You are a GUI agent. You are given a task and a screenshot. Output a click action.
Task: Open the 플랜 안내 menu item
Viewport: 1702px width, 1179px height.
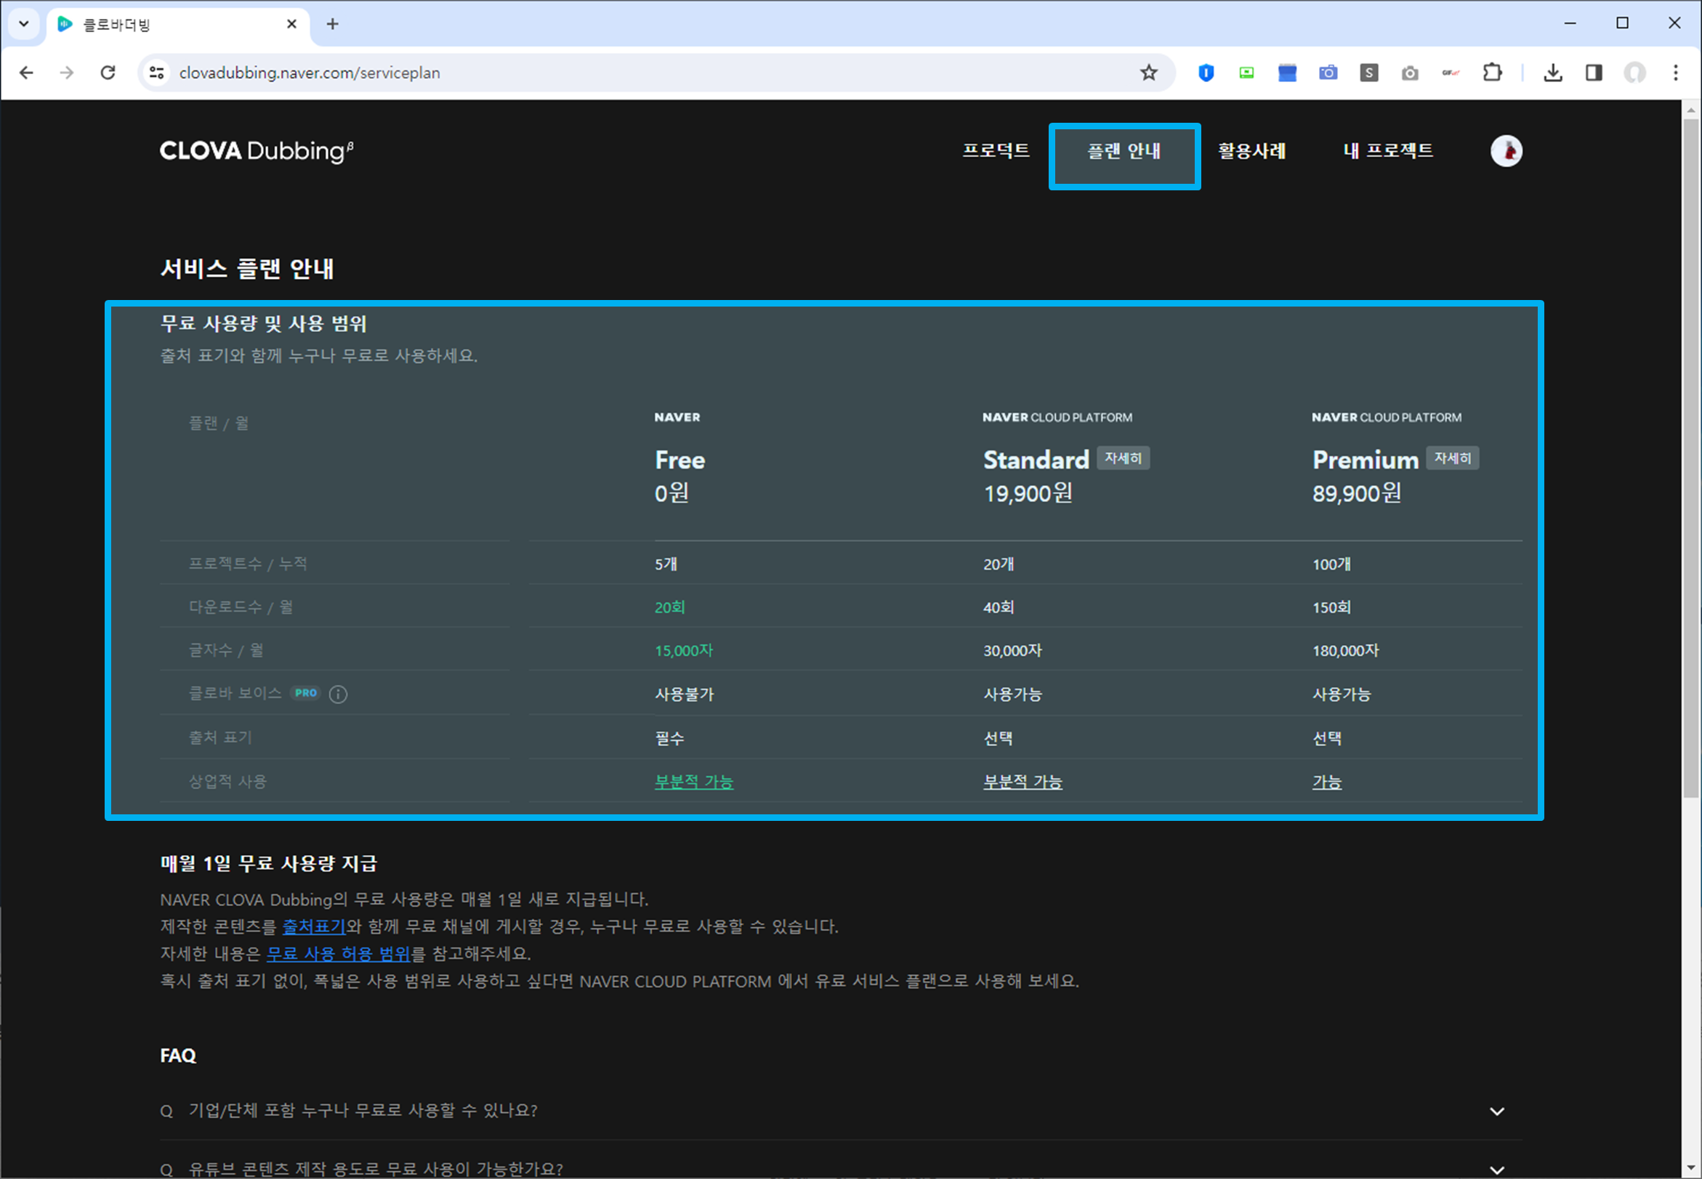click(x=1124, y=151)
